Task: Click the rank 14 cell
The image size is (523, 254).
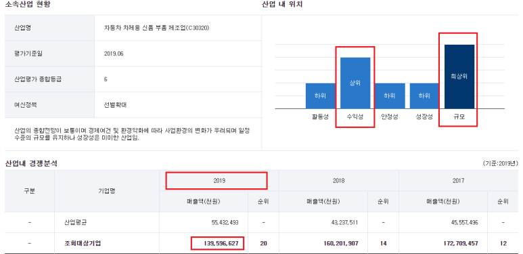Action: coord(383,243)
